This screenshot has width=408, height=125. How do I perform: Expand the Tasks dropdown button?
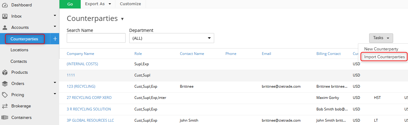(x=381, y=38)
